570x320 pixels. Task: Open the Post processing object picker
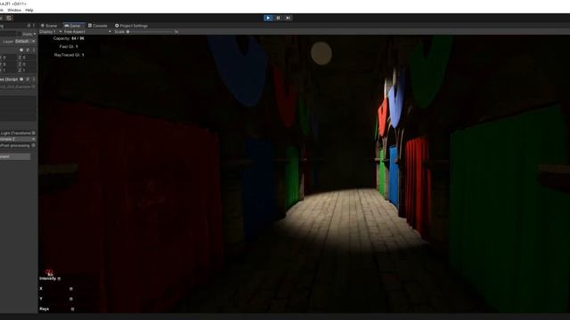[34, 146]
